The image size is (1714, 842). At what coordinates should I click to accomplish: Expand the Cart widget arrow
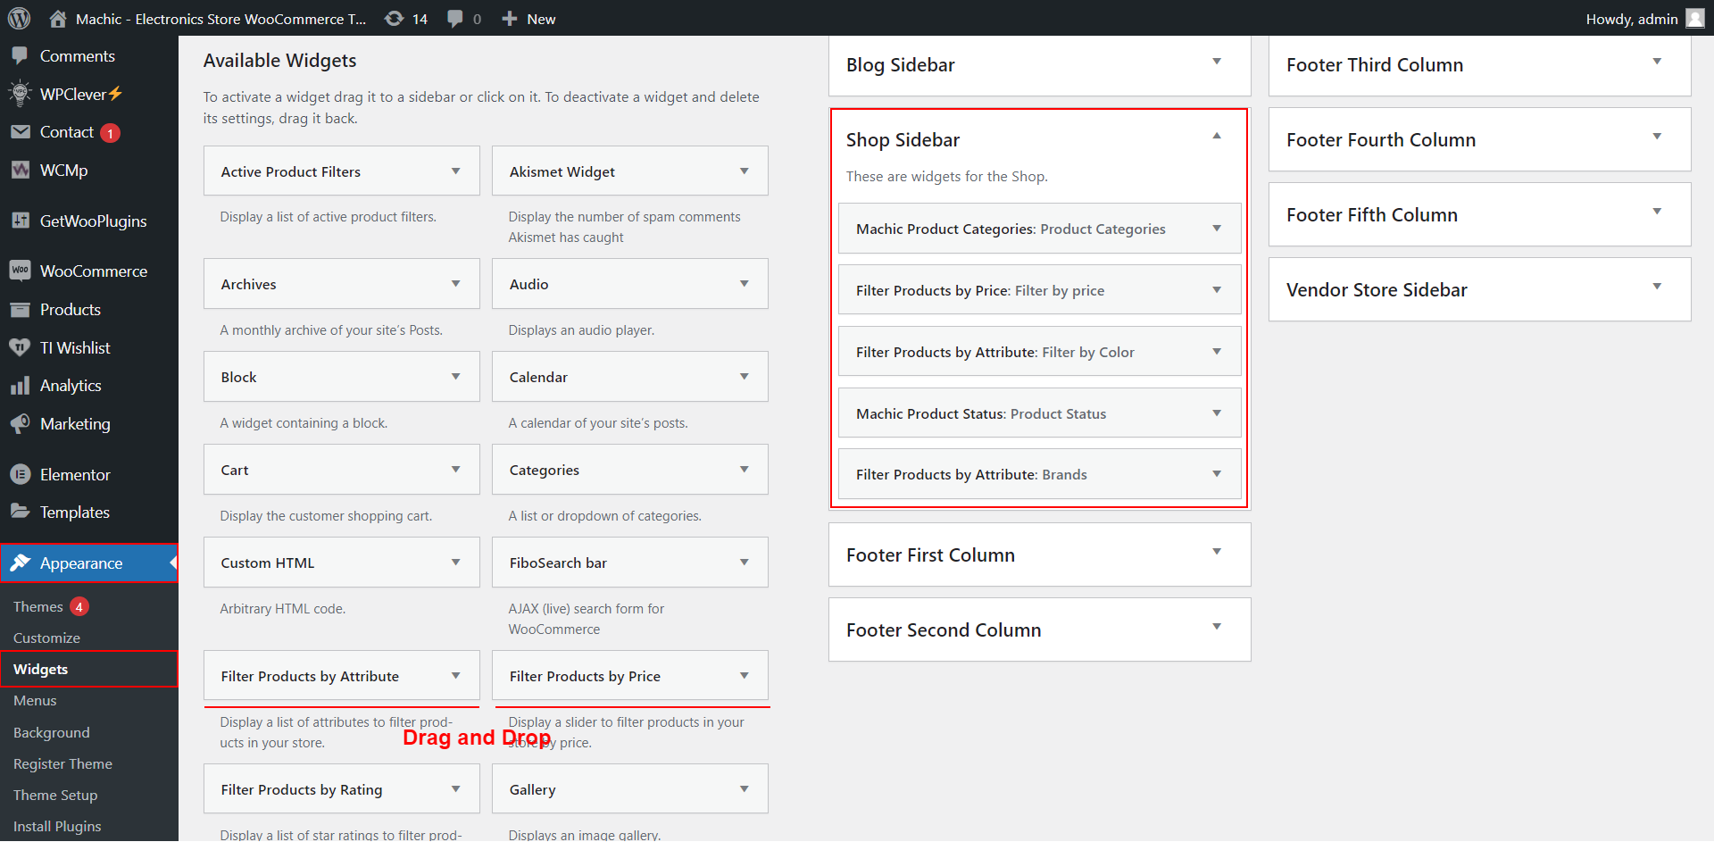455,470
